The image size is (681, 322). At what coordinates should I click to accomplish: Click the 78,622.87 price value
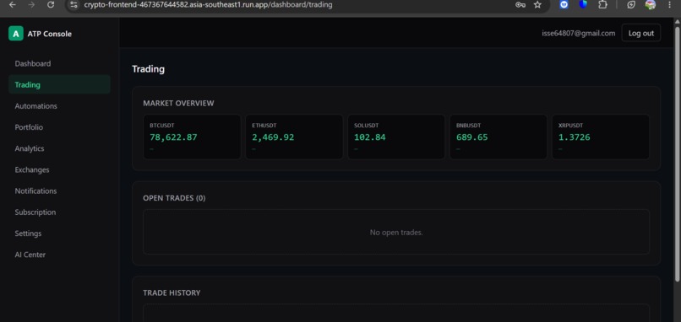pyautogui.click(x=173, y=137)
